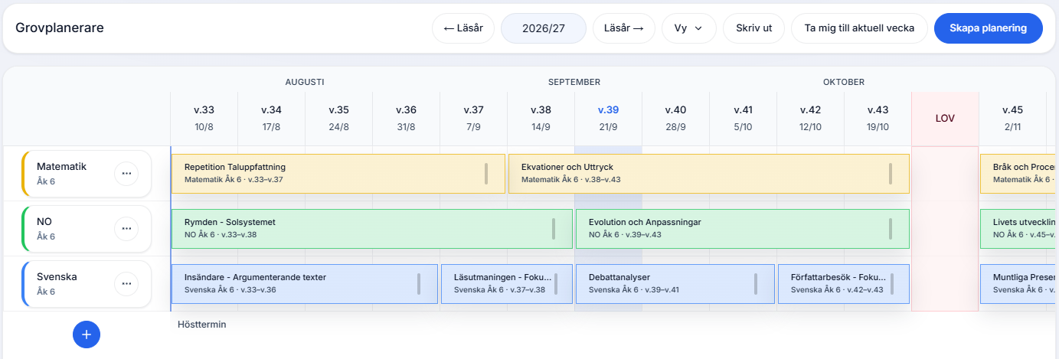Viewport: 1059px width, 359px height.
Task: Go to the next Läsår
Action: pos(624,28)
